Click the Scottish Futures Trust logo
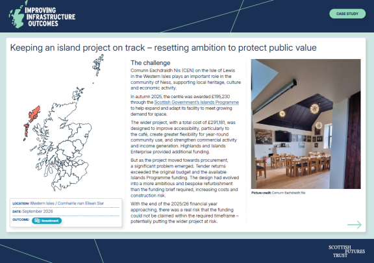 (x=347, y=251)
